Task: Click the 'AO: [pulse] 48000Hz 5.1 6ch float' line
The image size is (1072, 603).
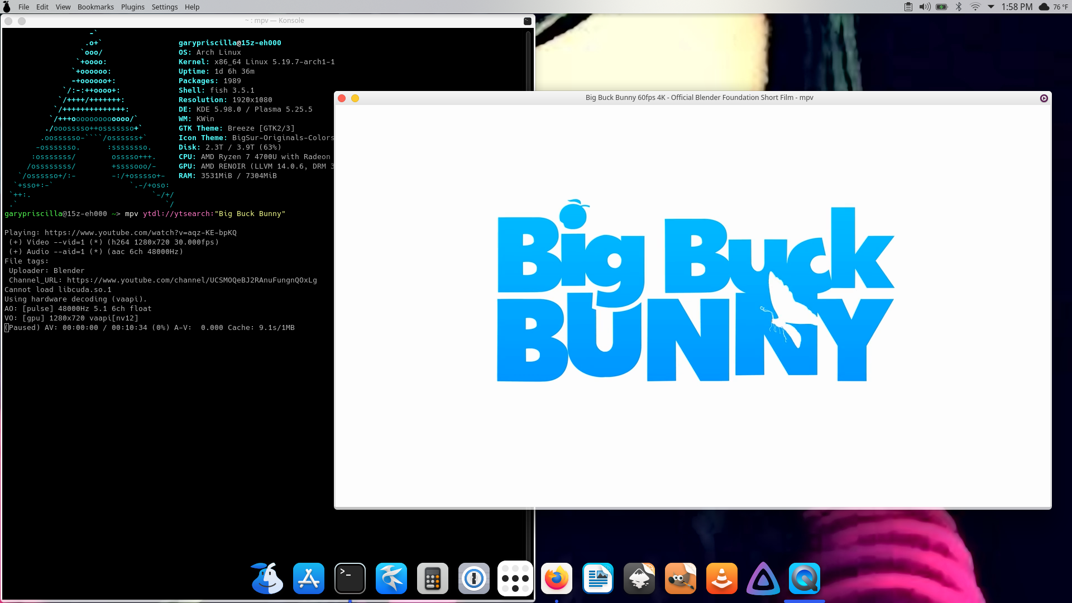Action: tap(78, 309)
